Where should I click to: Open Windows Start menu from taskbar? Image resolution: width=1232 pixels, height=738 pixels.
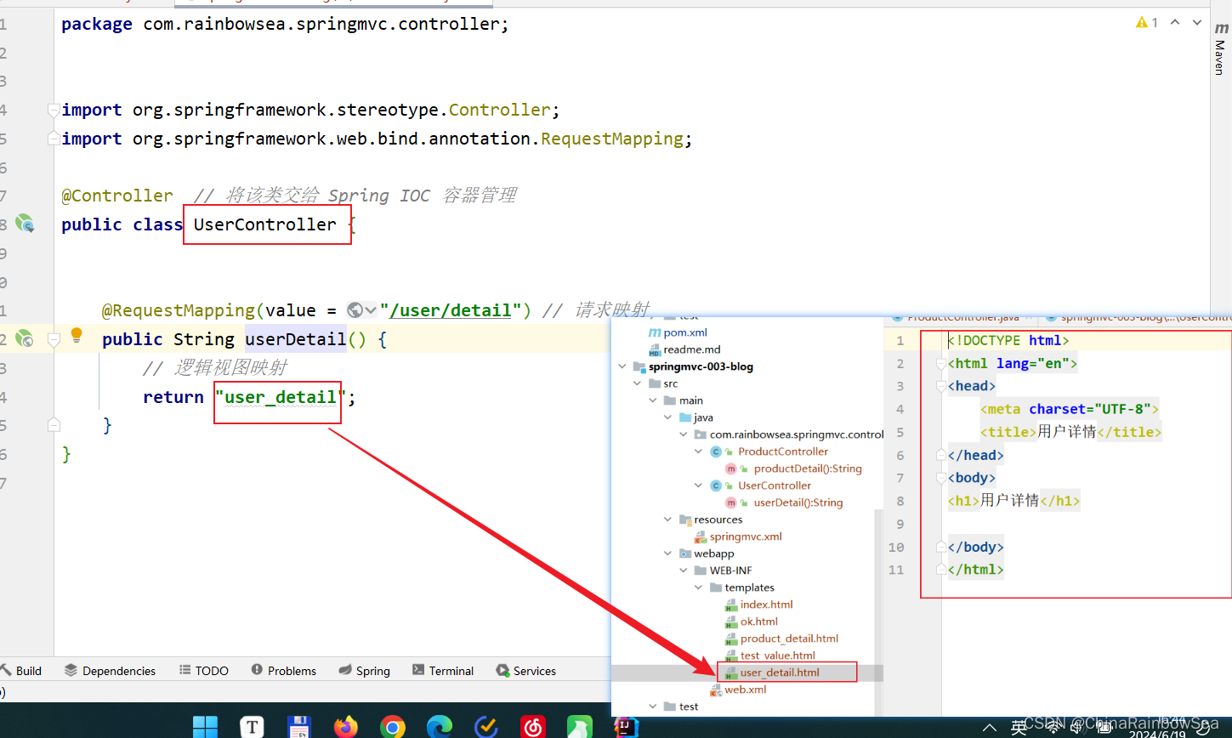click(x=205, y=727)
